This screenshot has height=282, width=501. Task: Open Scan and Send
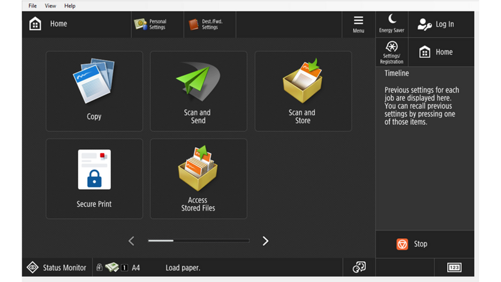[198, 91]
